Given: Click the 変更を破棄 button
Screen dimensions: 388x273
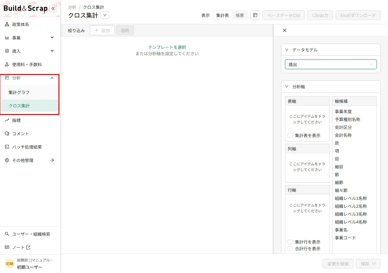Looking at the screenshot, I should pos(338,264).
